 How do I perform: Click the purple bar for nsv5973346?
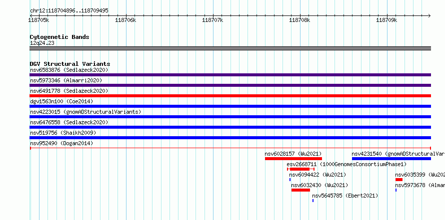point(230,85)
